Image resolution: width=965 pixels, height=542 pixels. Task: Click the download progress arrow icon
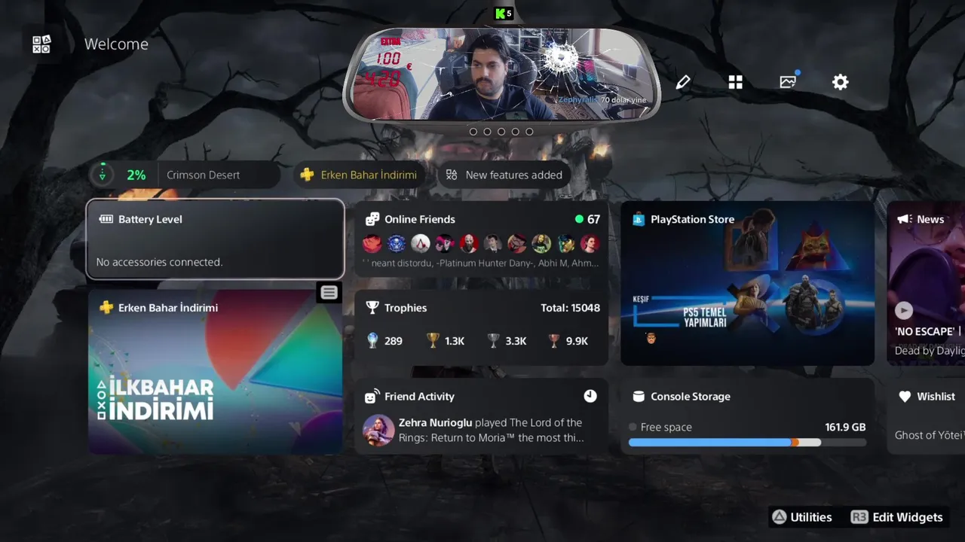103,175
